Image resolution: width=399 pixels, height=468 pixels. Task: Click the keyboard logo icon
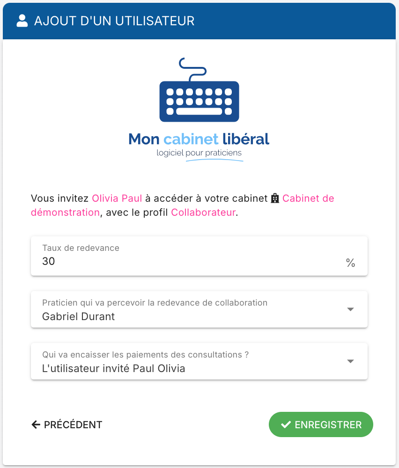[x=199, y=90]
